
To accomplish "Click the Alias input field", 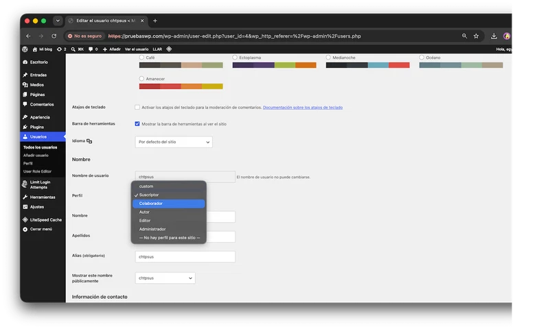I will click(x=185, y=257).
